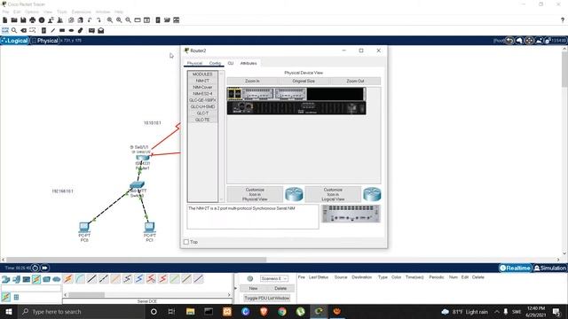This screenshot has width=568, height=319.
Task: Switch to Realtime mode
Action: (515, 268)
